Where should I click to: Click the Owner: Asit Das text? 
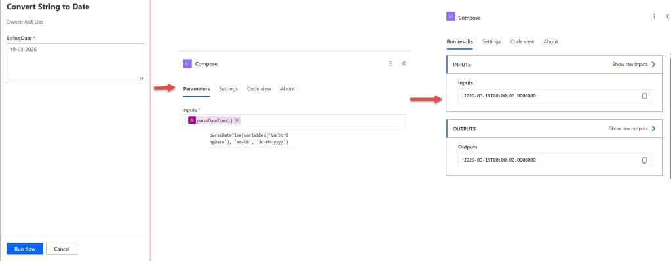(25, 22)
